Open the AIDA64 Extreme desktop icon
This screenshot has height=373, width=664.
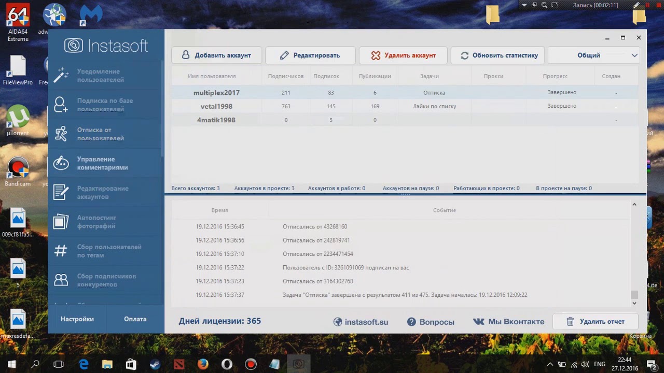click(18, 24)
